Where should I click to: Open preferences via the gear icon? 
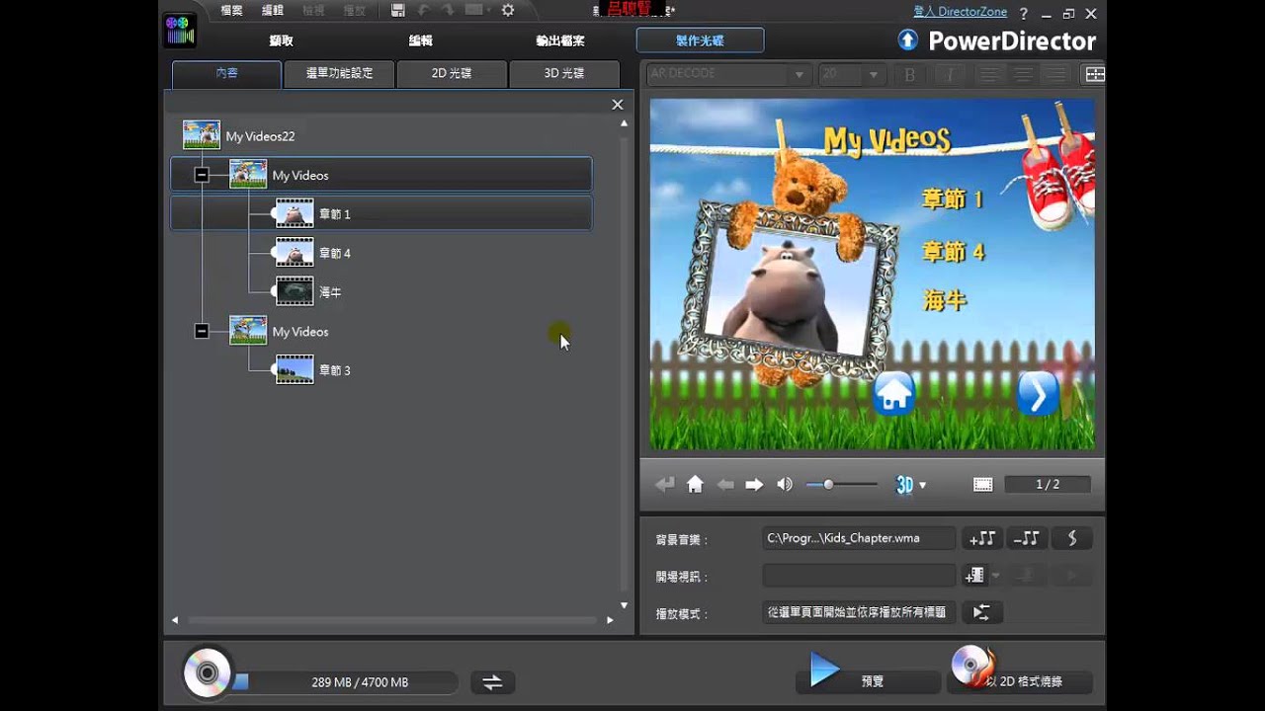pos(508,11)
